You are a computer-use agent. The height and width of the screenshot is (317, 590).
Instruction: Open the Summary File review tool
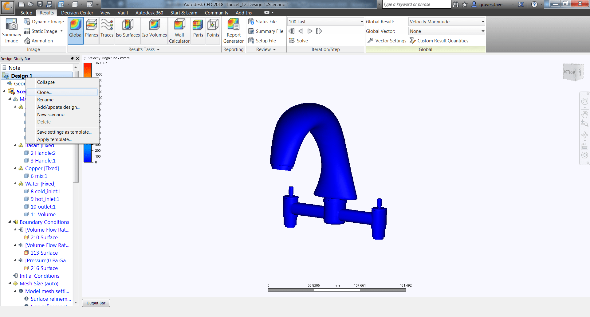point(266,31)
